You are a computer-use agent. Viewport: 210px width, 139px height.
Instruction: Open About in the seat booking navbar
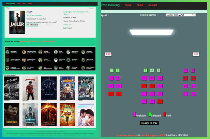coord(140,5)
